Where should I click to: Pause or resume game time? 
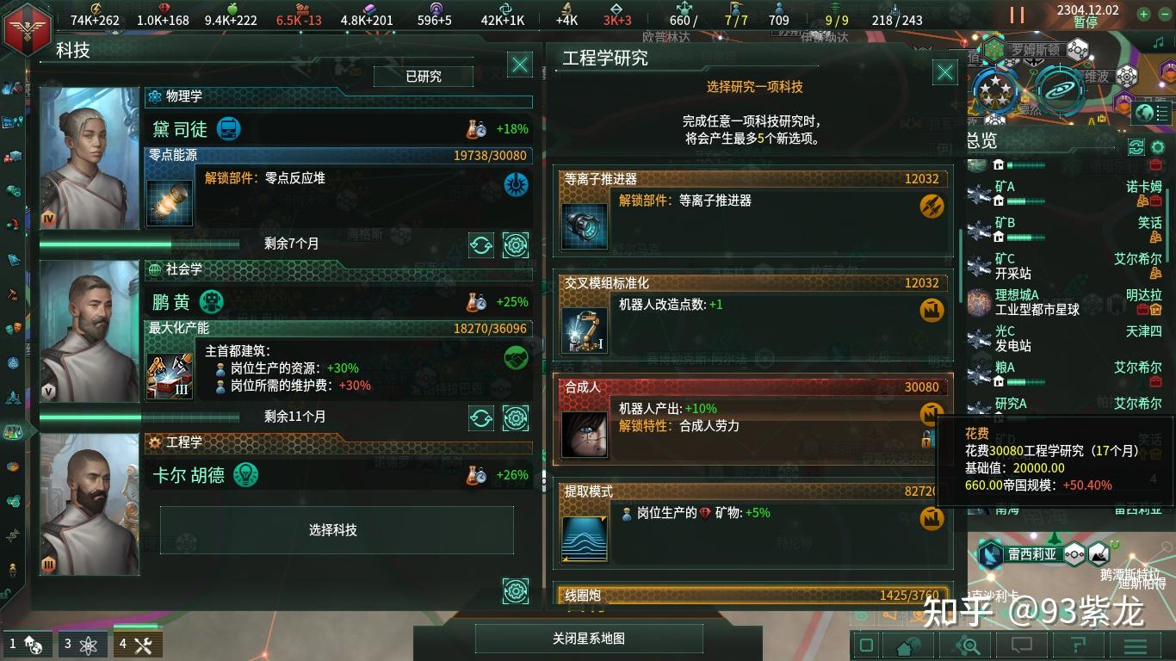point(1018,15)
